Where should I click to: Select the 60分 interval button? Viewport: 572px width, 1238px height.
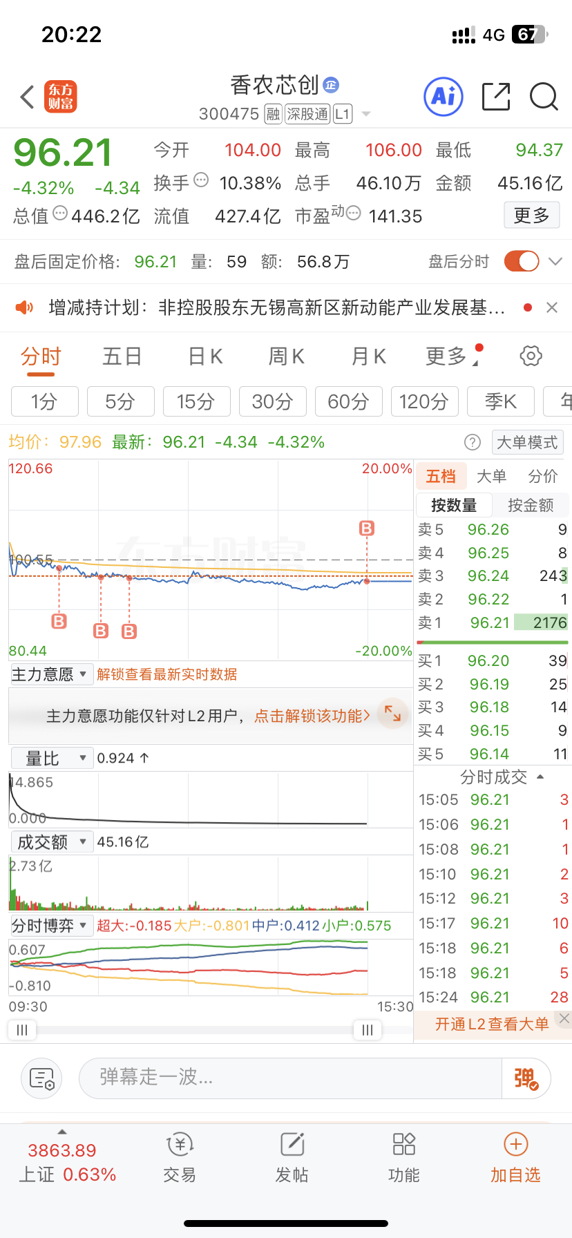(x=349, y=401)
